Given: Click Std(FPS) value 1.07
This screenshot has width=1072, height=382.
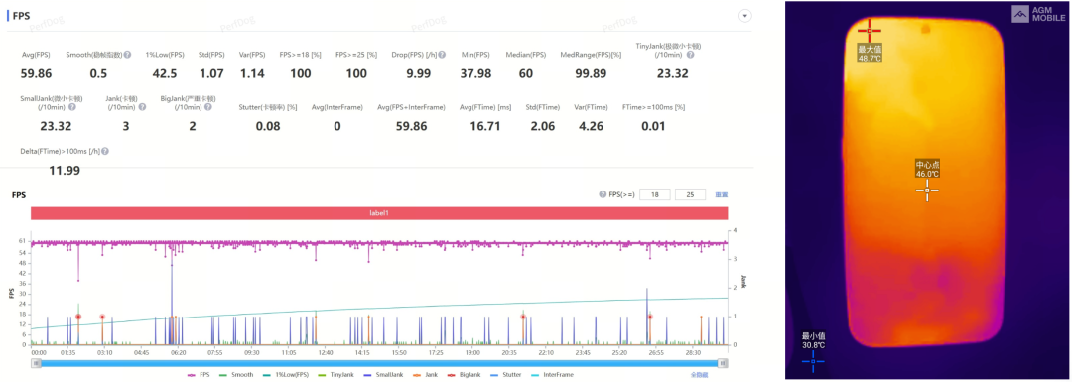Looking at the screenshot, I should click(212, 73).
